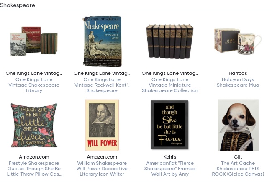Click the Will Power poster image
This screenshot has height=182, width=272.
point(102,125)
